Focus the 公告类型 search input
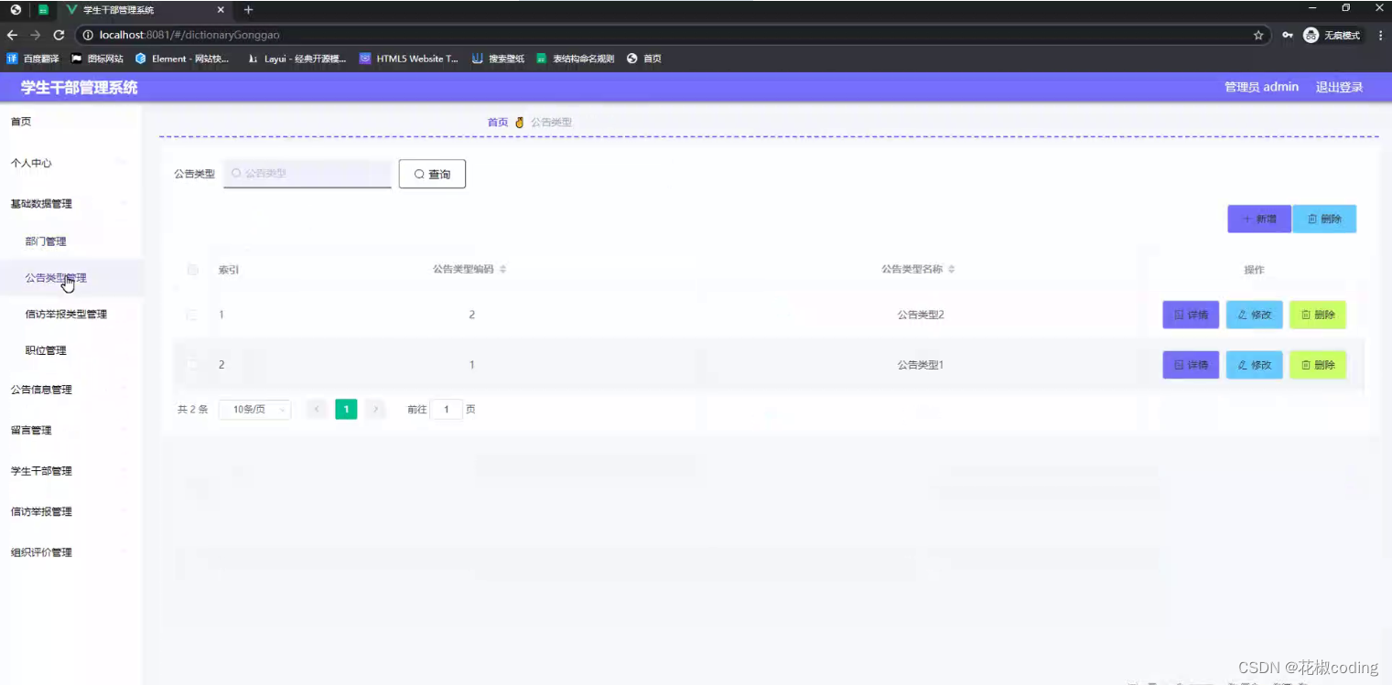 click(x=308, y=173)
